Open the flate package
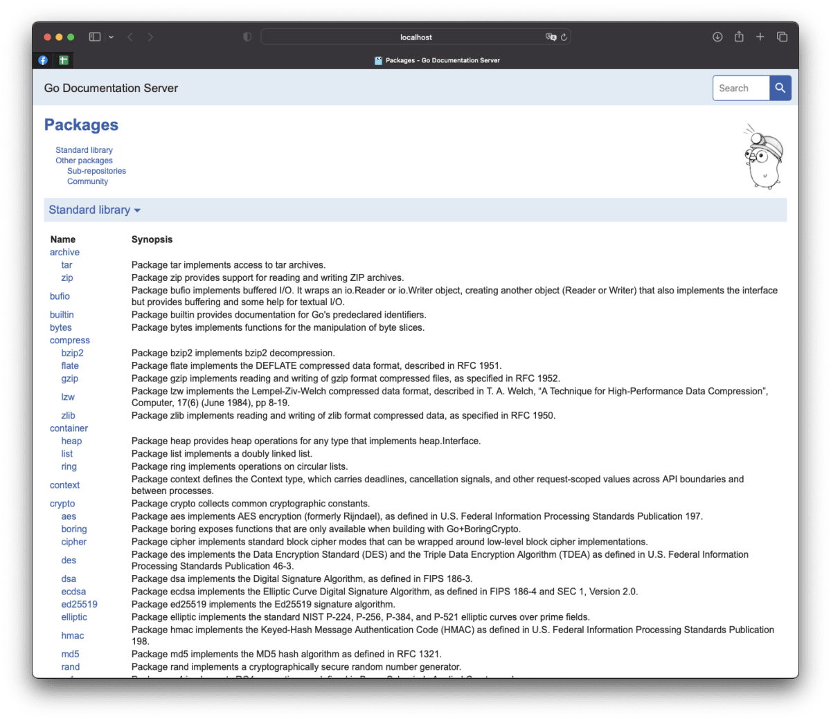Screen dimensions: 831x721 [70, 366]
